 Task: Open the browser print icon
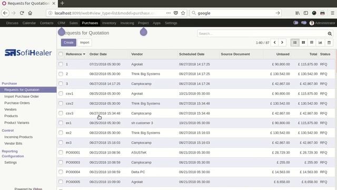tap(322, 13)
